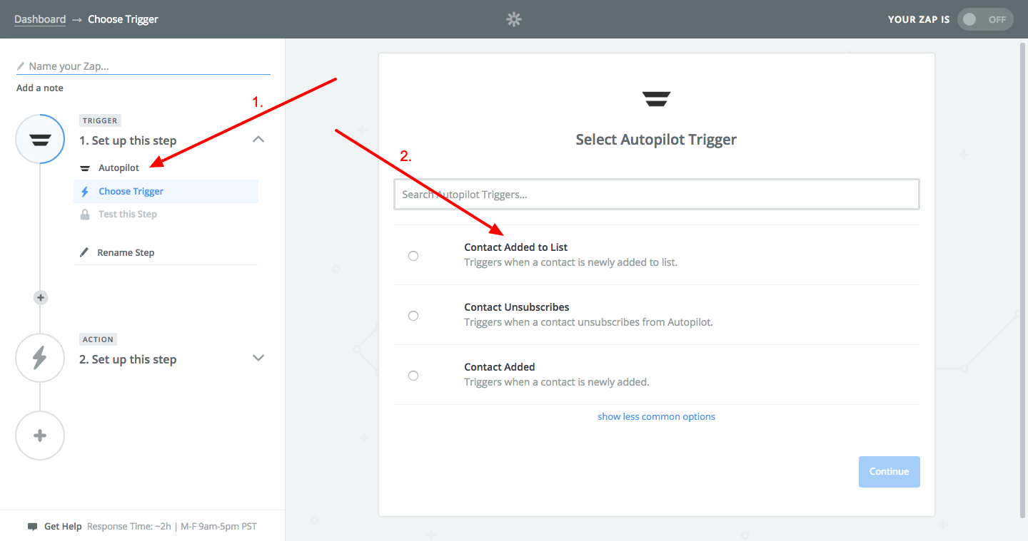Click the 2. Set up this step heading
Viewport: 1028px width, 541px height.
[128, 359]
